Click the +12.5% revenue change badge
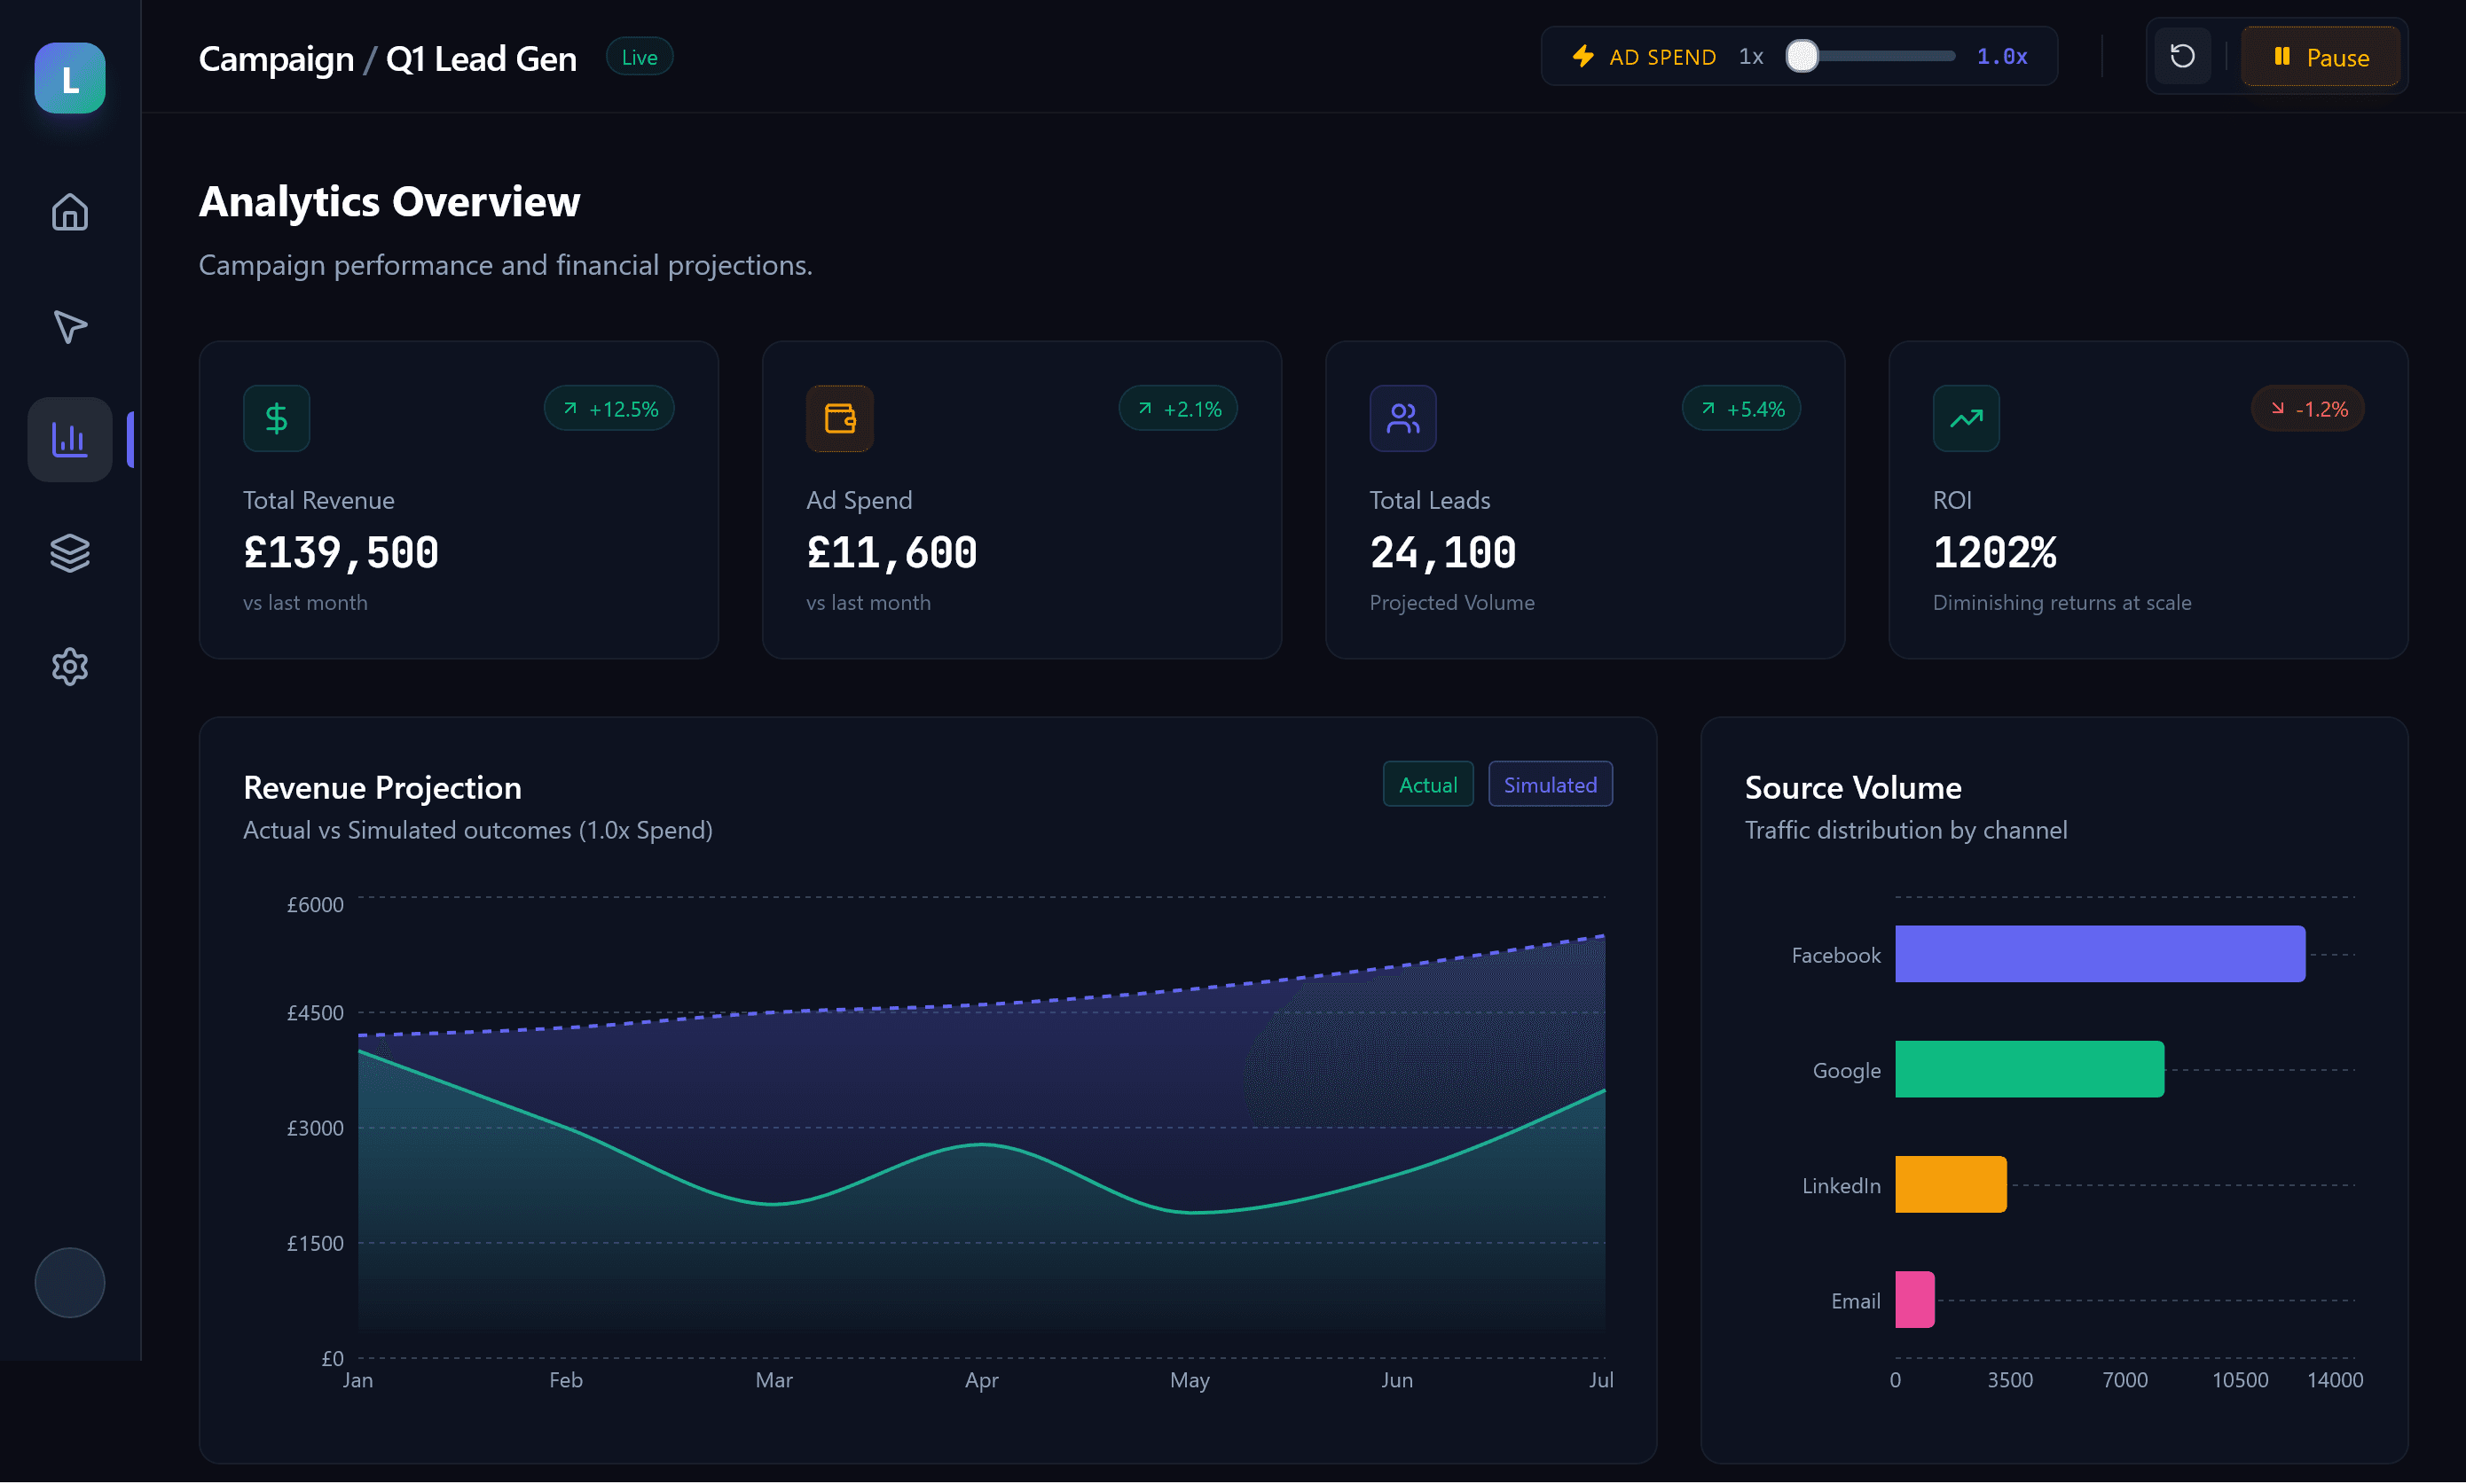Screen dimensions: 2466x1484 (x=609, y=409)
